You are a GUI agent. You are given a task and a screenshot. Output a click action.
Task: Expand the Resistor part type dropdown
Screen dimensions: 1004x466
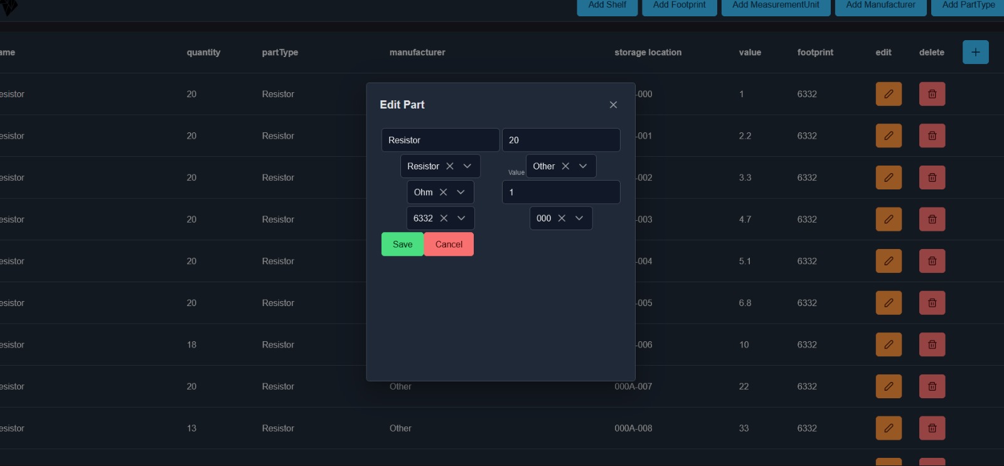pos(467,166)
